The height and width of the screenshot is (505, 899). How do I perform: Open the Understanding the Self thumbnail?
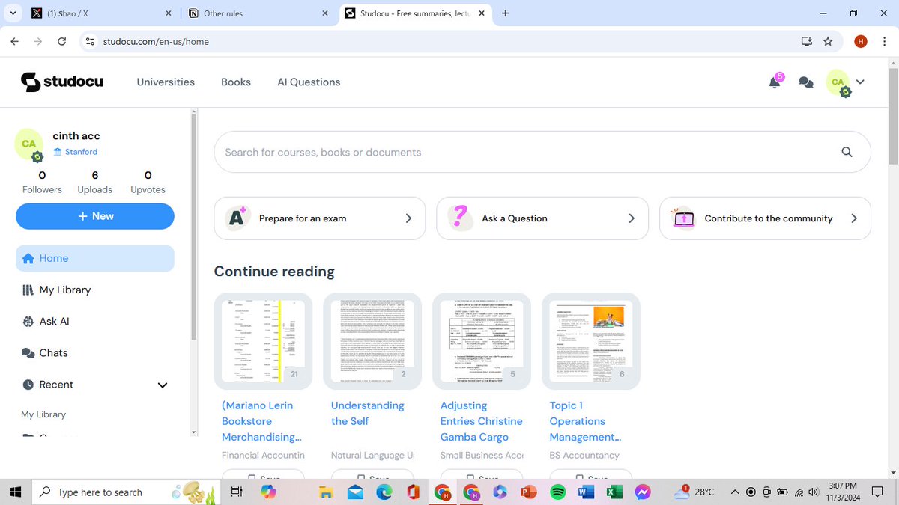coord(372,341)
